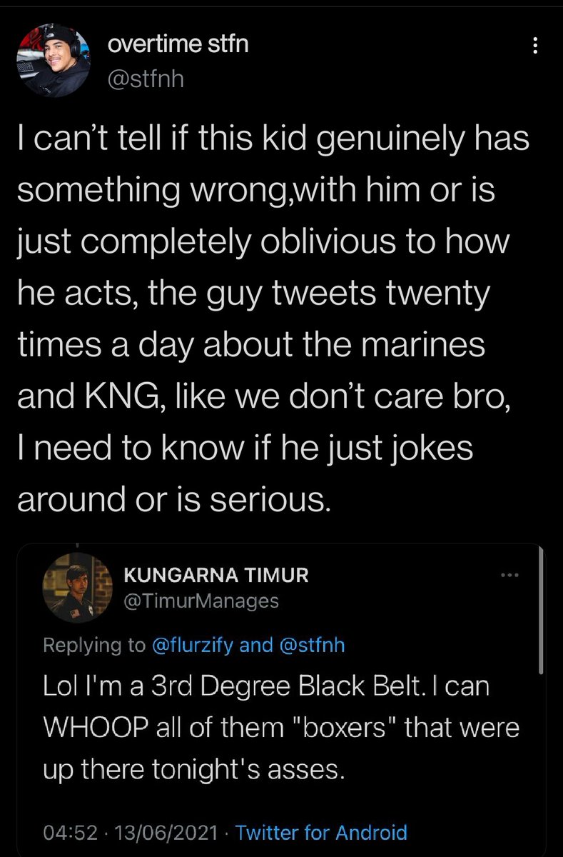
Task: Click the KUNGARNA TIMUR display name
Action: coord(216,576)
